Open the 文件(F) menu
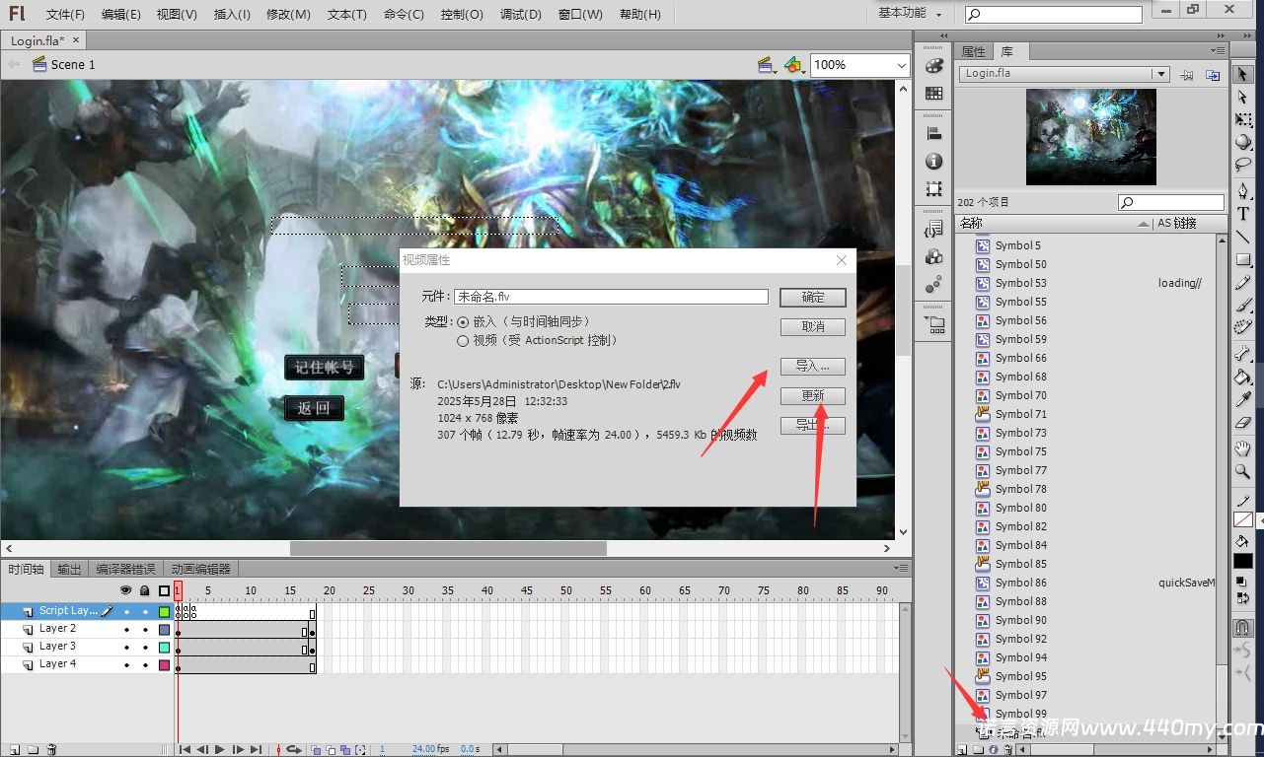 (x=65, y=15)
